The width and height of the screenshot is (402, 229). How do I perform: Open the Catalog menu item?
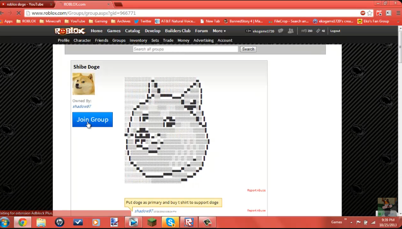pyautogui.click(x=132, y=31)
